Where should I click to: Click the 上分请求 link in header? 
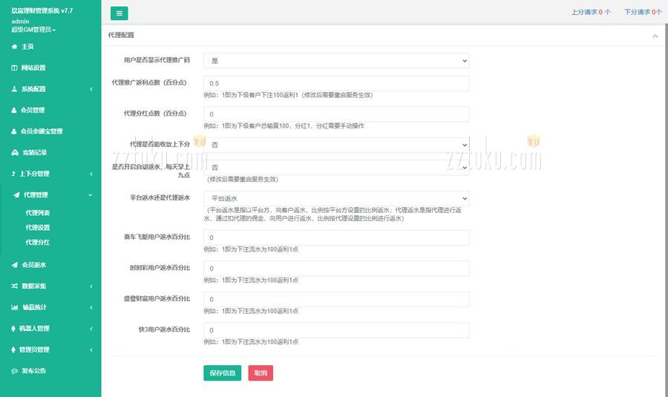coord(591,13)
